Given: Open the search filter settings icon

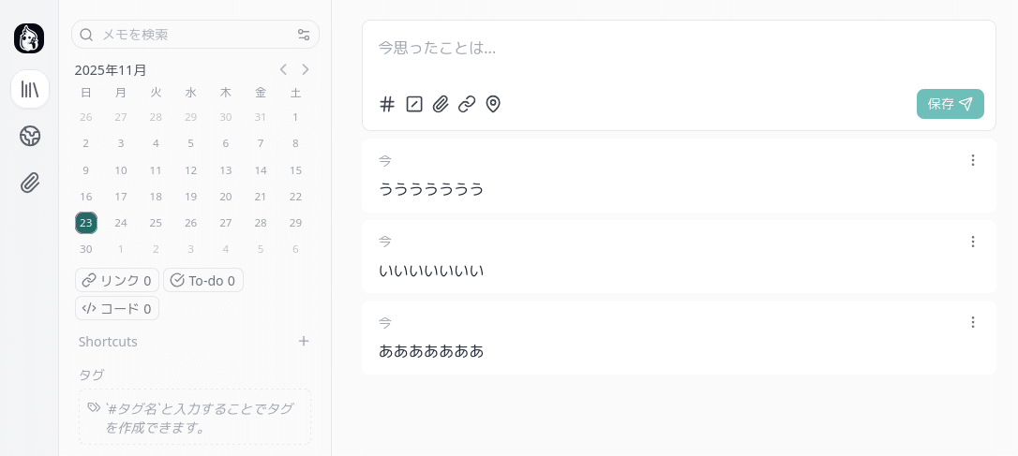Looking at the screenshot, I should click(x=304, y=35).
